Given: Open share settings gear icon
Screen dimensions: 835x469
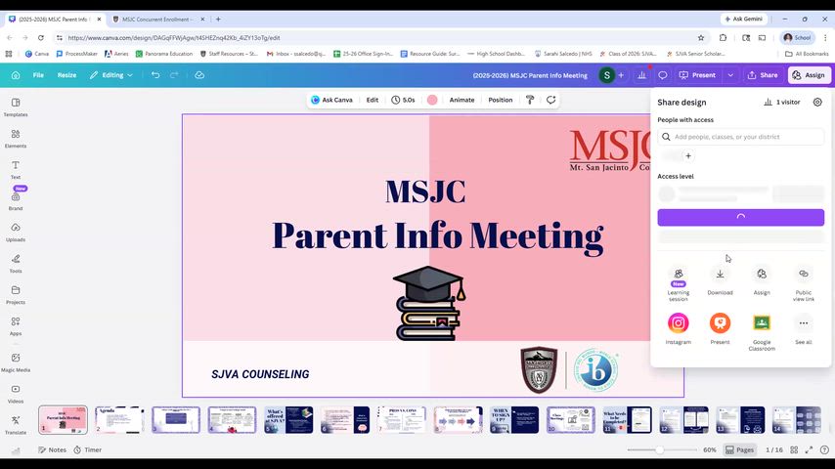Looking at the screenshot, I should tap(817, 102).
